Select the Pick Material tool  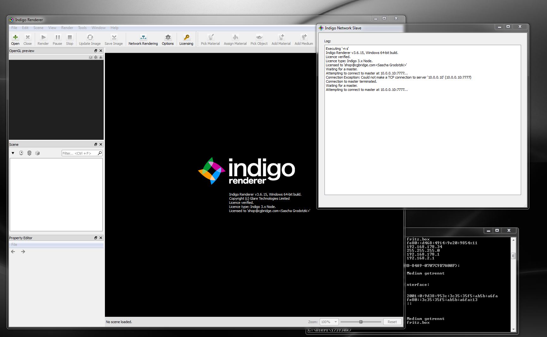pos(210,40)
